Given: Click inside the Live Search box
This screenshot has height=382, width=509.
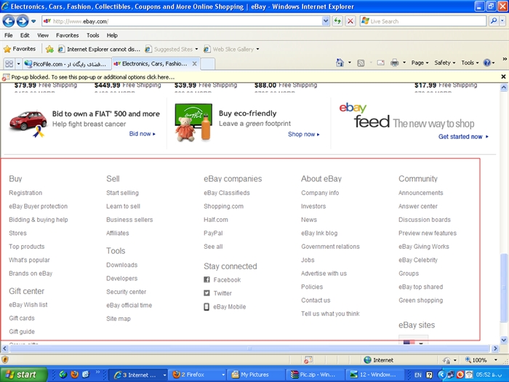Looking at the screenshot, I should click(423, 21).
